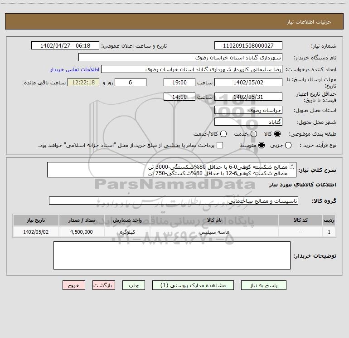
Task: Click پاسخ به نیاز button
Action: click(x=263, y=285)
